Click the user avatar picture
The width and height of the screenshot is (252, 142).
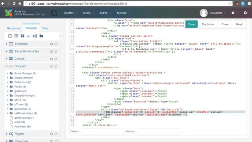204,13
